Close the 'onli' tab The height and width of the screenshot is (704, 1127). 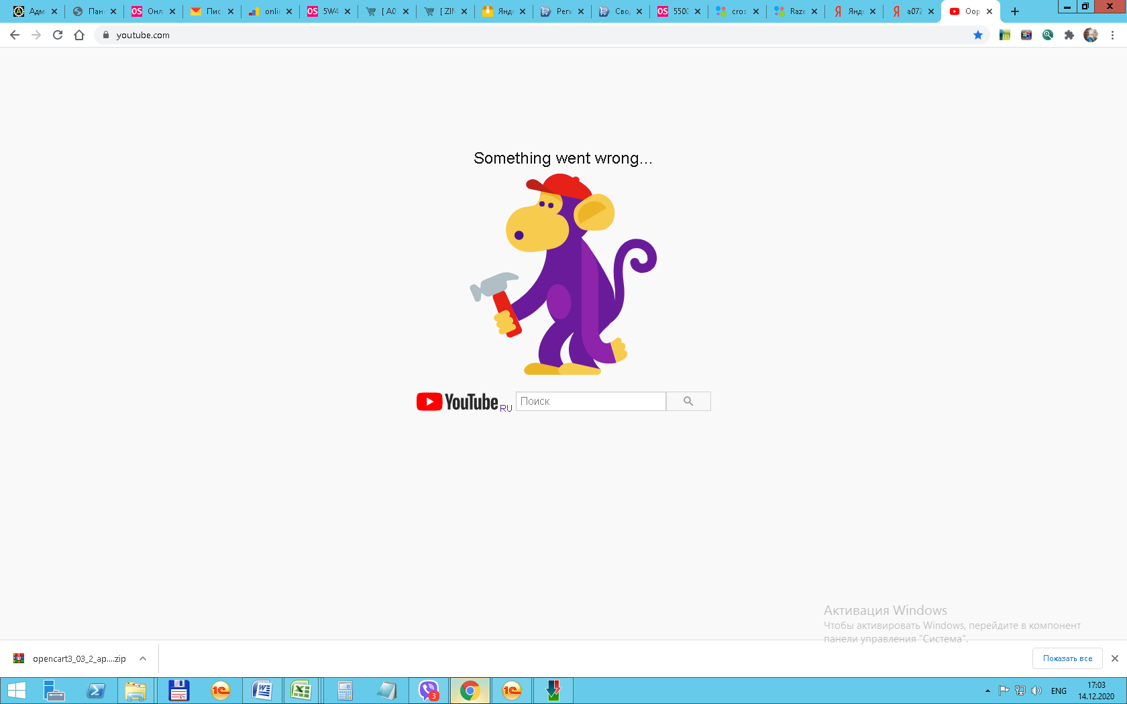pos(289,11)
